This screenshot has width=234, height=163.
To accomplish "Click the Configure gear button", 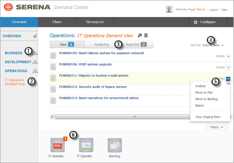I will 205,22.
